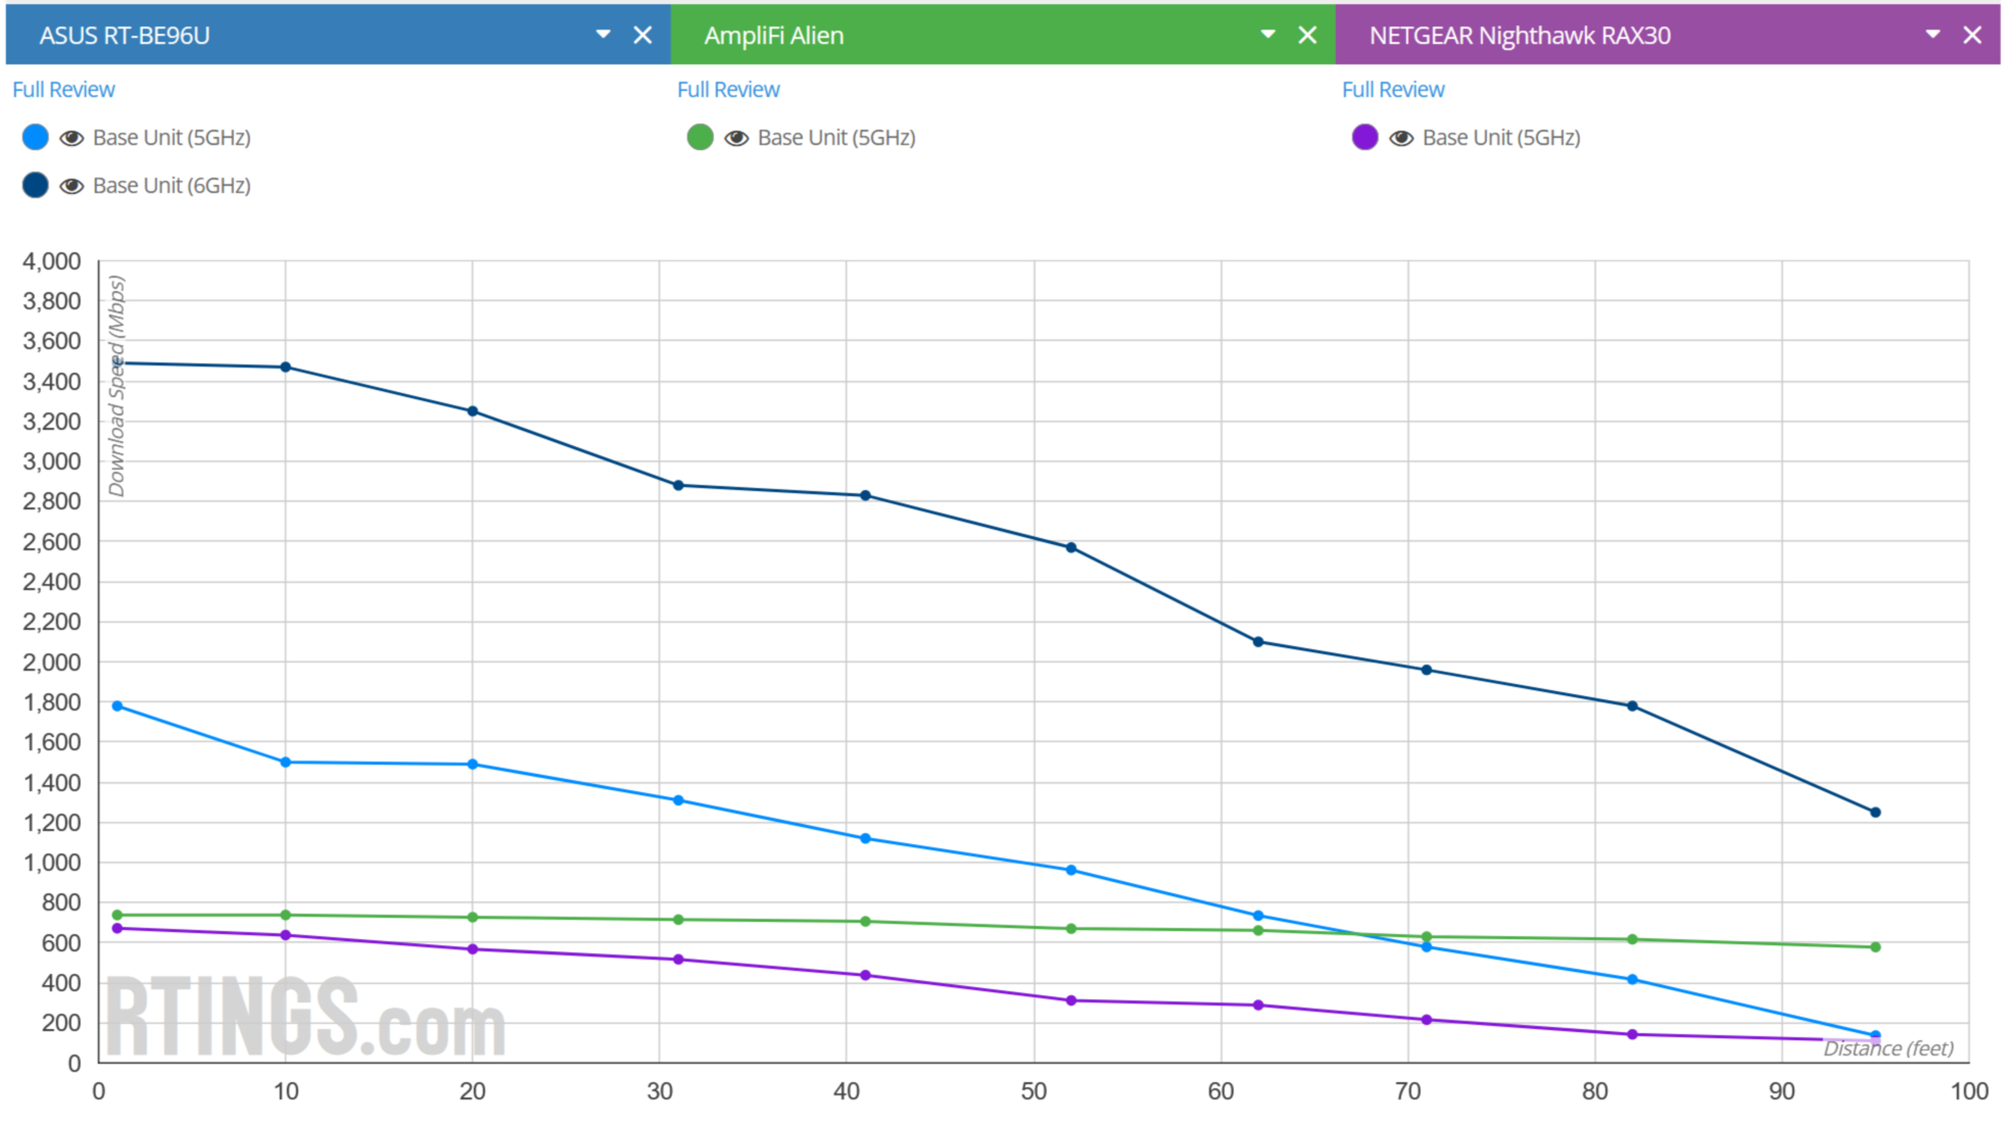
Task: Expand AmpliFi Alien product dropdown
Action: [1268, 34]
